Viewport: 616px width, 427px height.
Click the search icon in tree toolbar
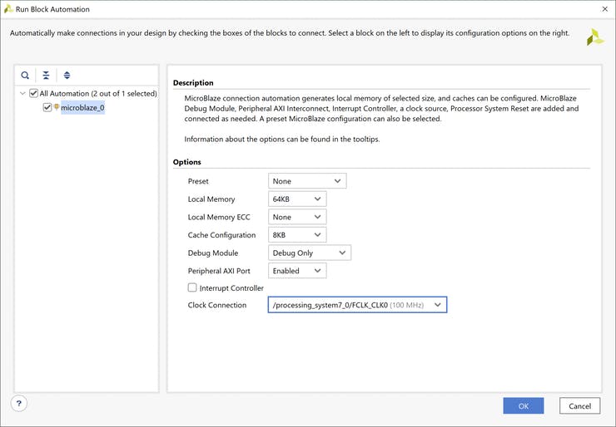click(26, 76)
